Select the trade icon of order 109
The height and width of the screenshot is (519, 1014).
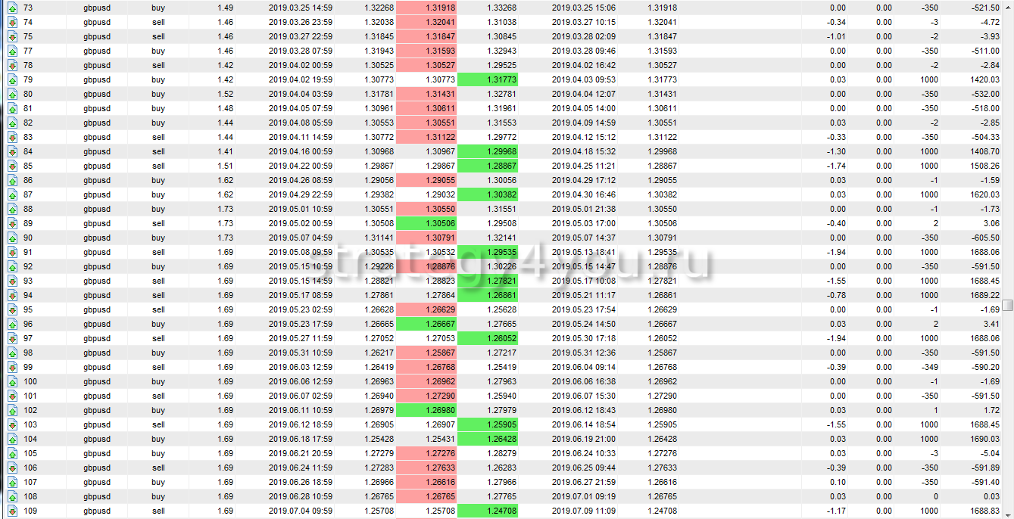click(13, 511)
